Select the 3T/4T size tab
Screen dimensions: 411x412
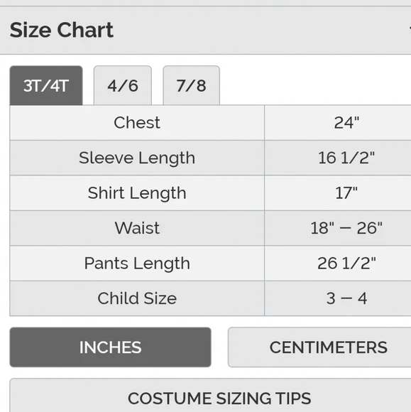46,85
